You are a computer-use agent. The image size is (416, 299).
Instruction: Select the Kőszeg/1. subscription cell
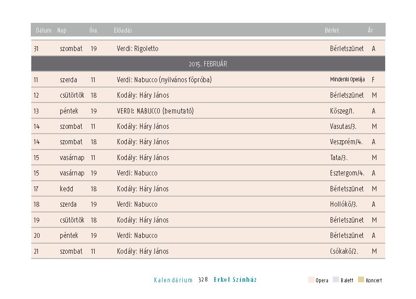tap(342, 111)
